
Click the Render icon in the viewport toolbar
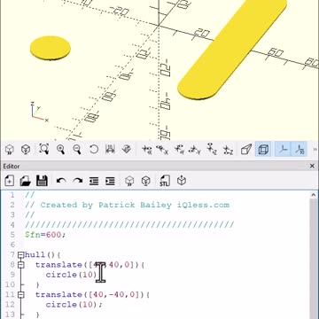coord(26,150)
